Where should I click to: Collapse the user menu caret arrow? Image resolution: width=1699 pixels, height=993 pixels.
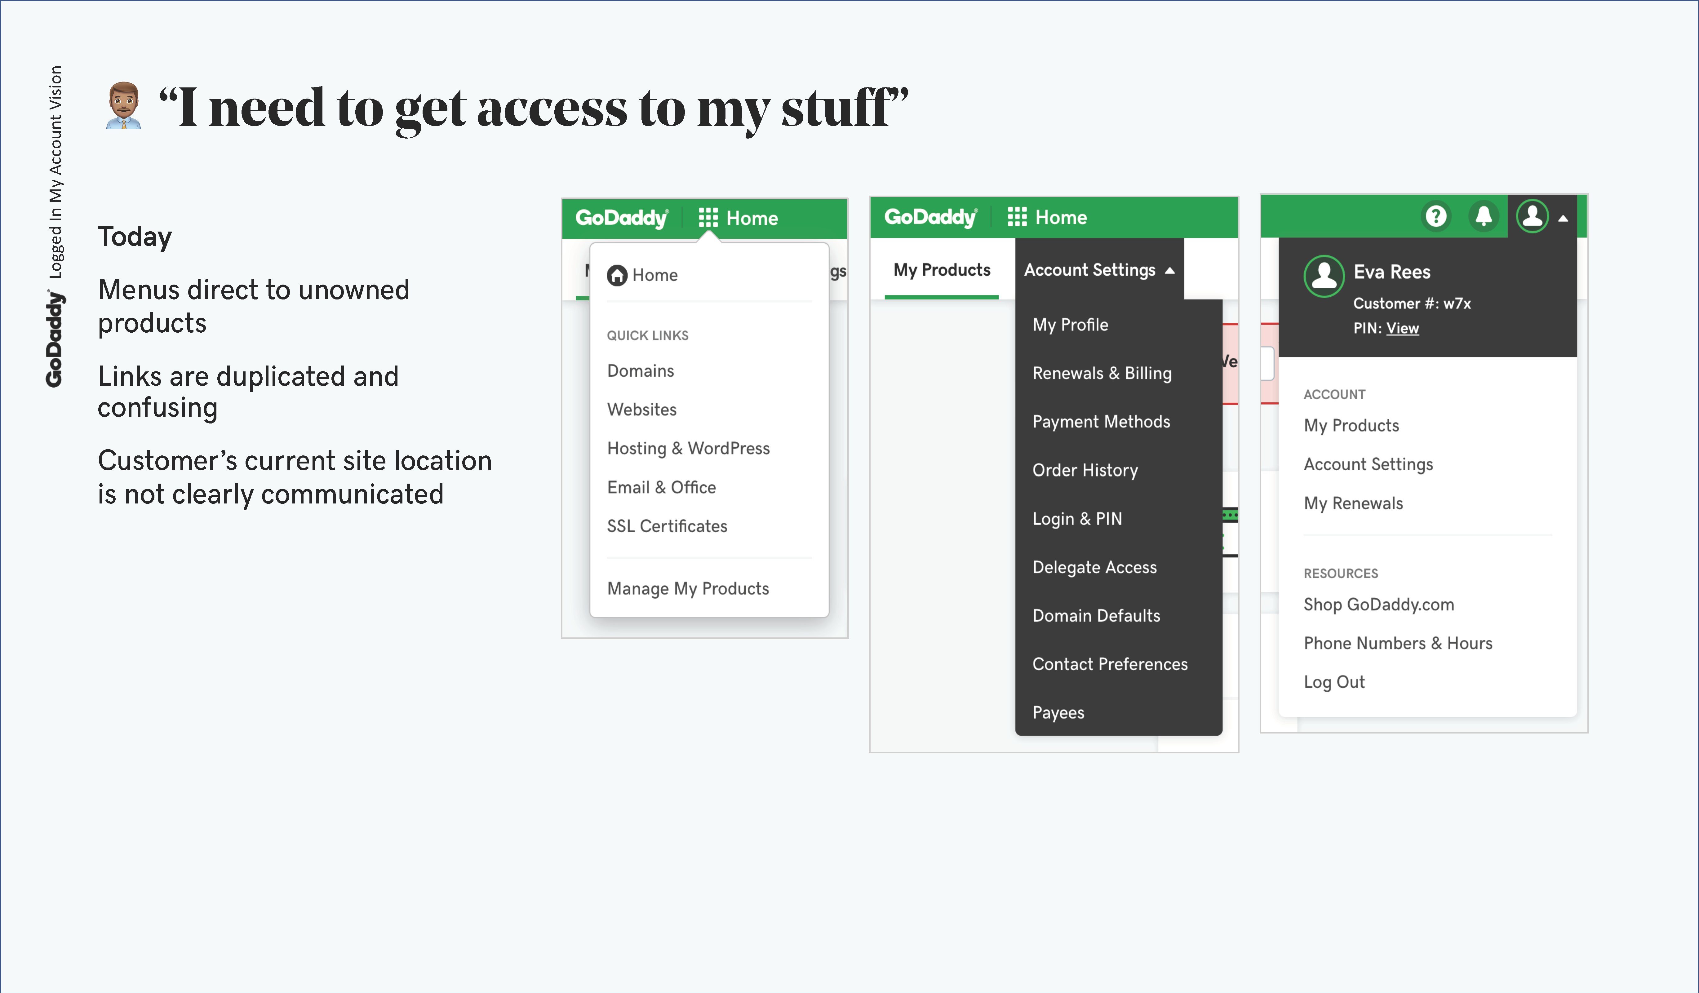1563,219
